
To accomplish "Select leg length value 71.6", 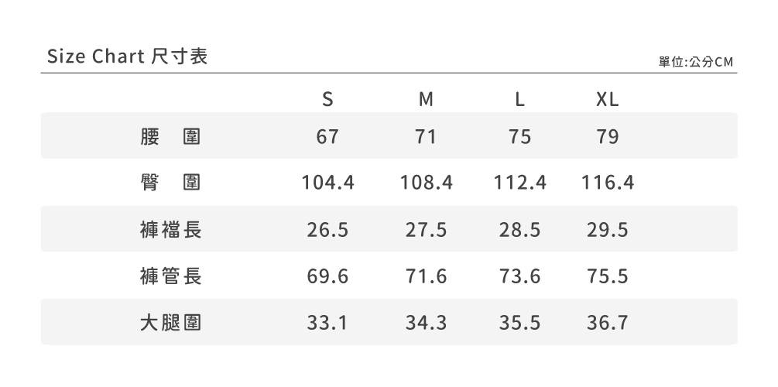I will (427, 276).
